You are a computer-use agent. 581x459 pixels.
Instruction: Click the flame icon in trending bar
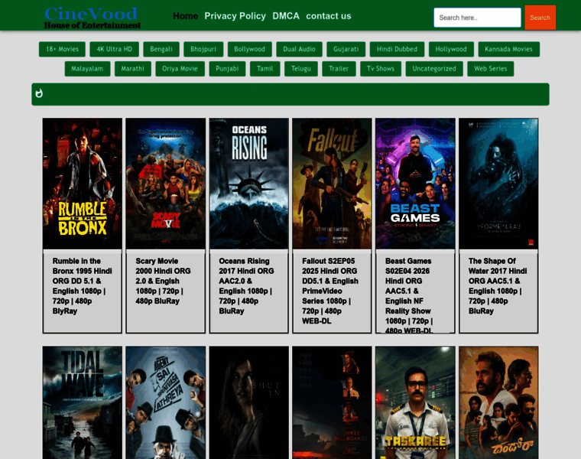pyautogui.click(x=39, y=93)
